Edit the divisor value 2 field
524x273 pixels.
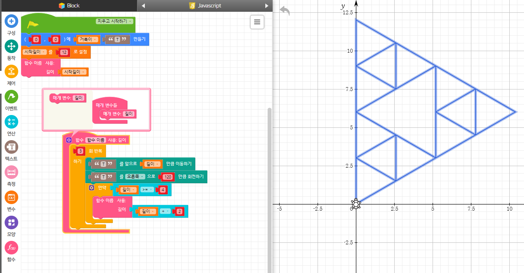click(179, 211)
